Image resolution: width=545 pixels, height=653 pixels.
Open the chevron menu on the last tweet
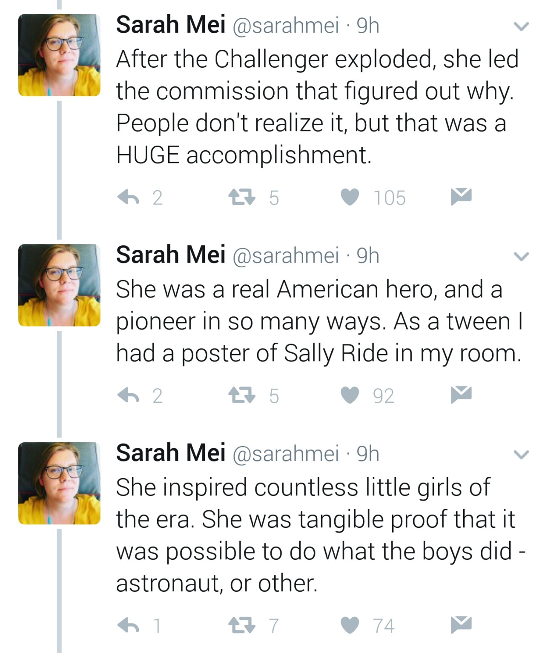pyautogui.click(x=521, y=454)
